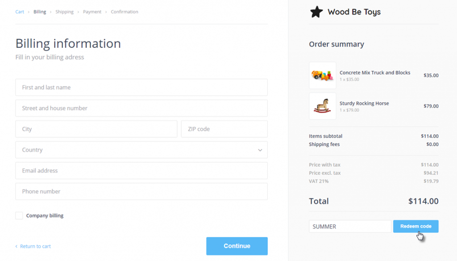Image resolution: width=457 pixels, height=261 pixels.
Task: Click the Return to cart link
Action: pos(35,246)
